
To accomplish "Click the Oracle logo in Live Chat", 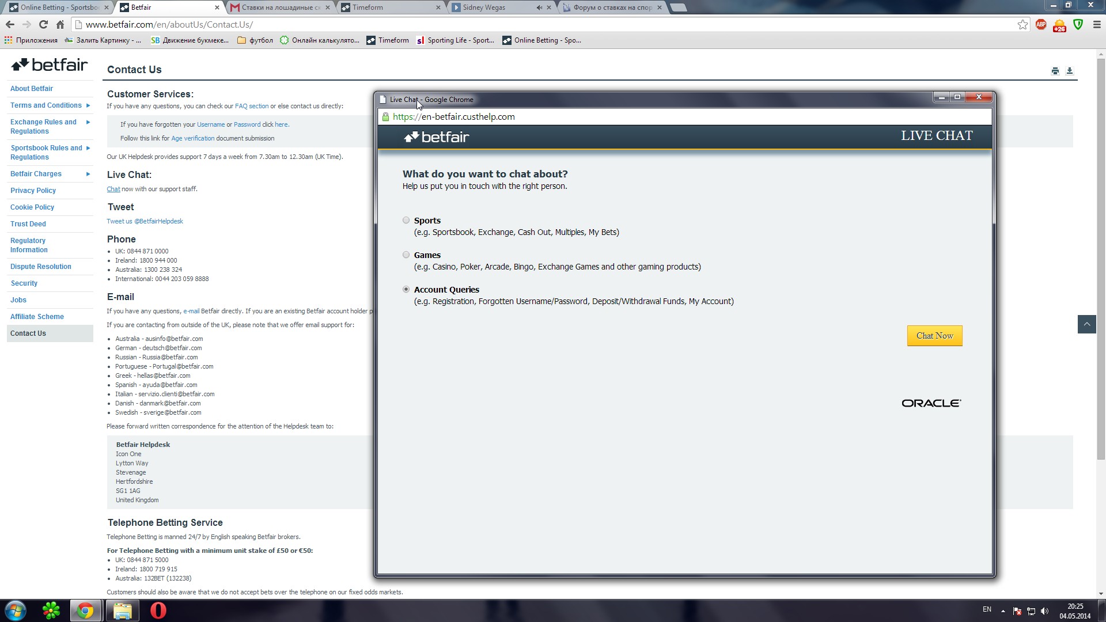I will coord(931,403).
